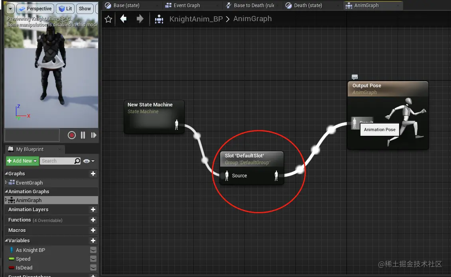Select the As Knight BP variable

point(30,250)
